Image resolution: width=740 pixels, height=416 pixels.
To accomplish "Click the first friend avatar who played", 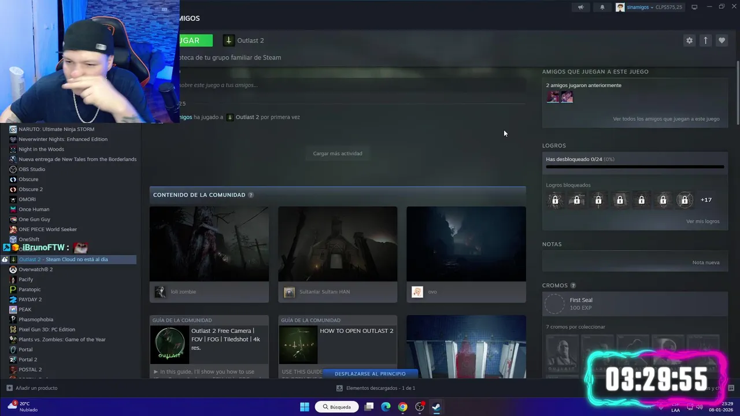I will 553,96.
